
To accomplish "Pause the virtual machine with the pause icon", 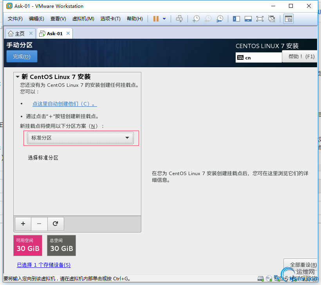I will pos(156,19).
